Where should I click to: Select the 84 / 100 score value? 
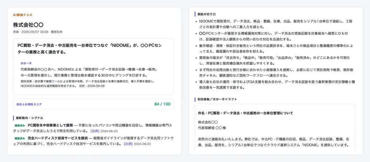point(162,104)
